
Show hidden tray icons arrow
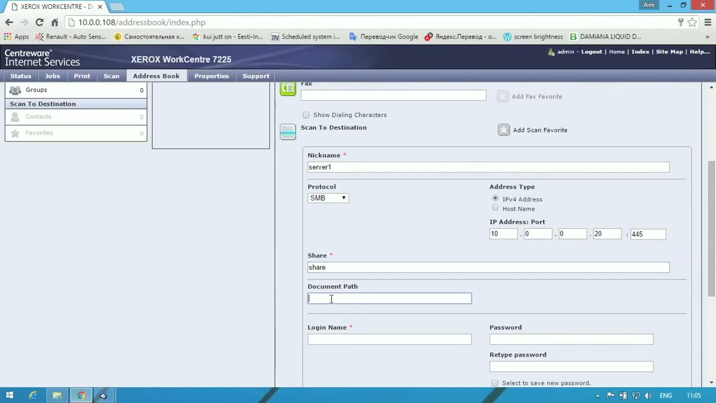(x=597, y=396)
